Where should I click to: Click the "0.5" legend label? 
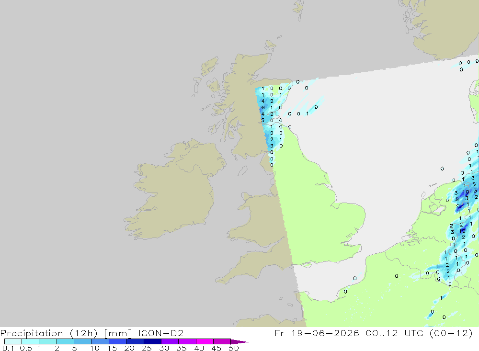[x=26, y=348]
